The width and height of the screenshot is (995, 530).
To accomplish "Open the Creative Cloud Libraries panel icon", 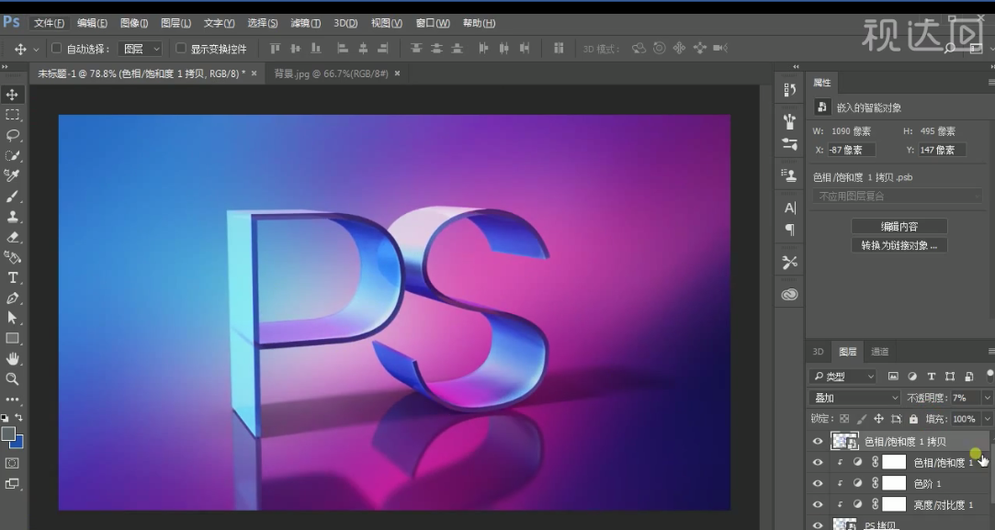I will point(789,295).
